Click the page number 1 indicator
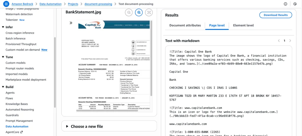The width and height of the screenshot is (302, 136). point(285,41)
